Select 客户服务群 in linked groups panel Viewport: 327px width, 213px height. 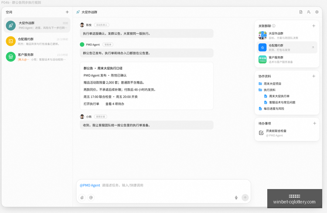pyautogui.click(x=287, y=59)
